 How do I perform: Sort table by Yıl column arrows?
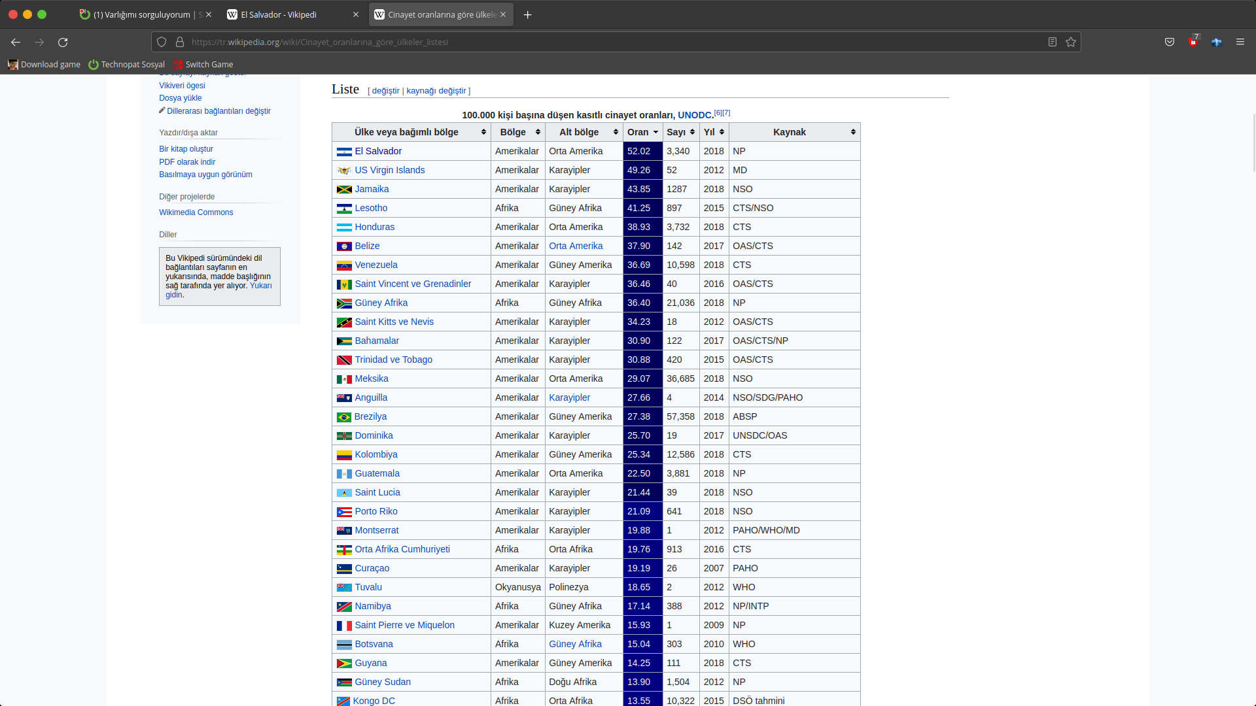tap(722, 132)
